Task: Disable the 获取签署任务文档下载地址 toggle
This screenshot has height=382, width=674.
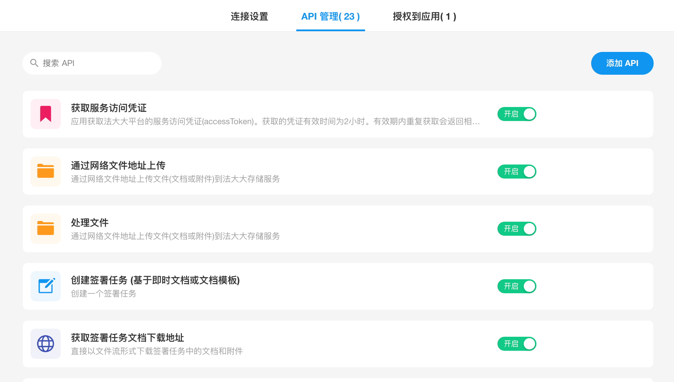Action: [516, 344]
